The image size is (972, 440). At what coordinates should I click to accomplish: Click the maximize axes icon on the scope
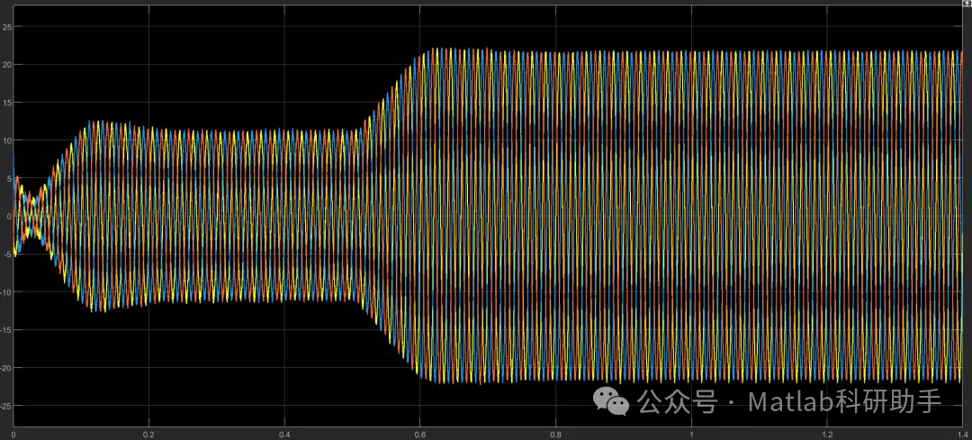coord(967,3)
